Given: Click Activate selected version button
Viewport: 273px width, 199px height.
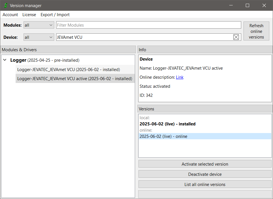Looking at the screenshot, I should (x=205, y=164).
